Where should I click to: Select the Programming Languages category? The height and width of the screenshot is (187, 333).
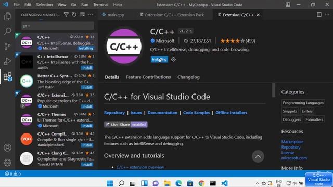(x=303, y=103)
